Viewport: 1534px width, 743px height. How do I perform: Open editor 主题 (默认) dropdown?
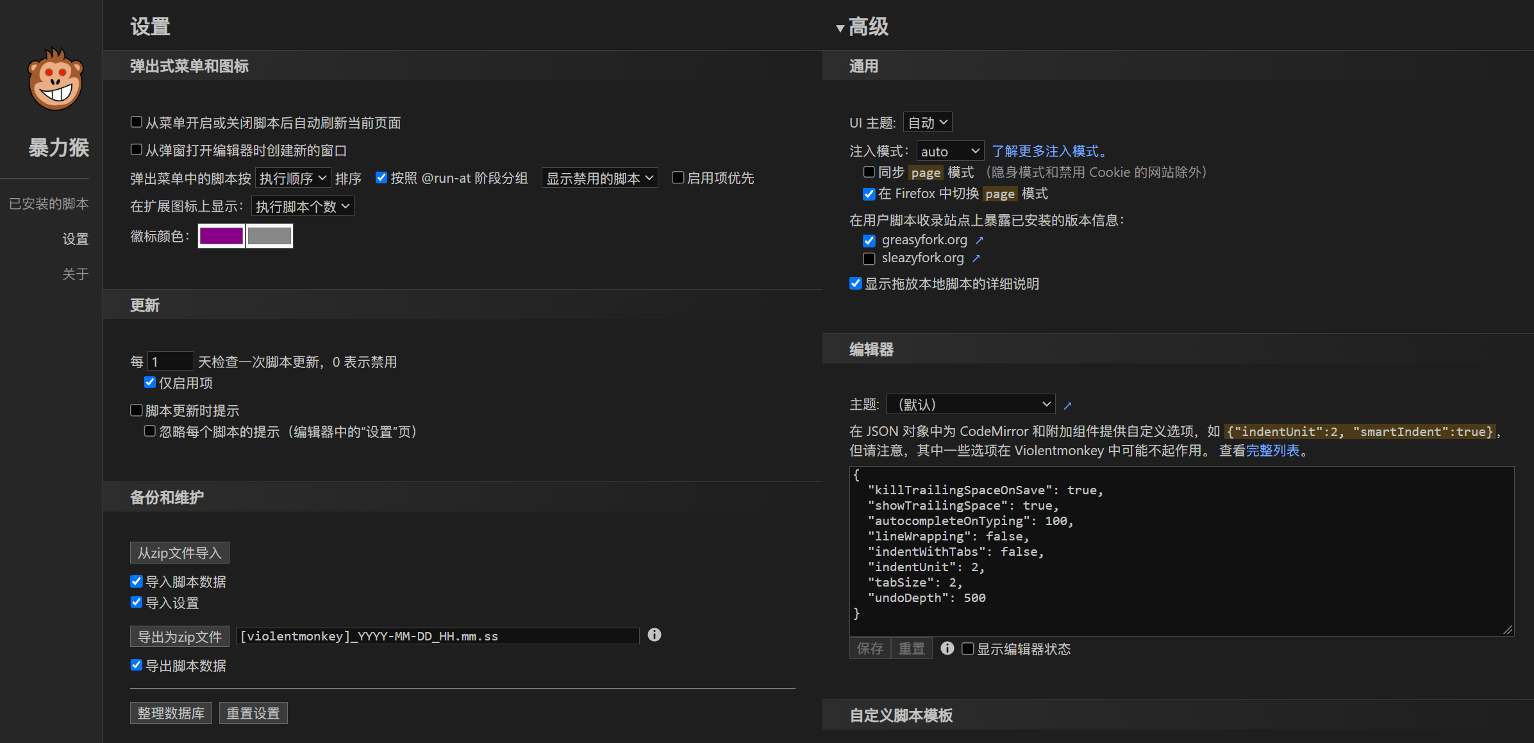click(x=971, y=405)
